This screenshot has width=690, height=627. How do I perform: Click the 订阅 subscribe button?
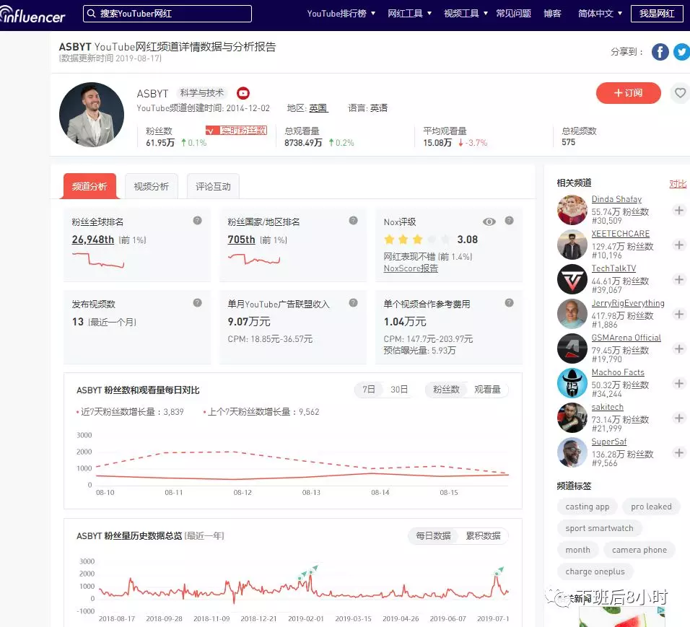pyautogui.click(x=629, y=93)
